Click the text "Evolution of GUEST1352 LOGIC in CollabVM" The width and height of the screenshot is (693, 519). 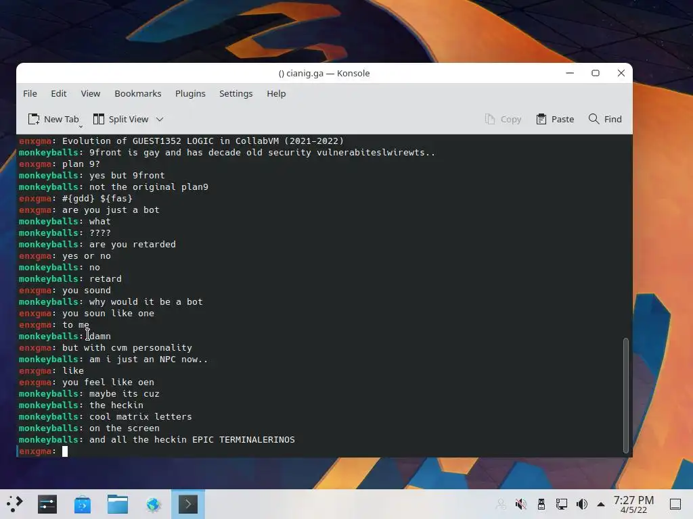[x=171, y=141]
